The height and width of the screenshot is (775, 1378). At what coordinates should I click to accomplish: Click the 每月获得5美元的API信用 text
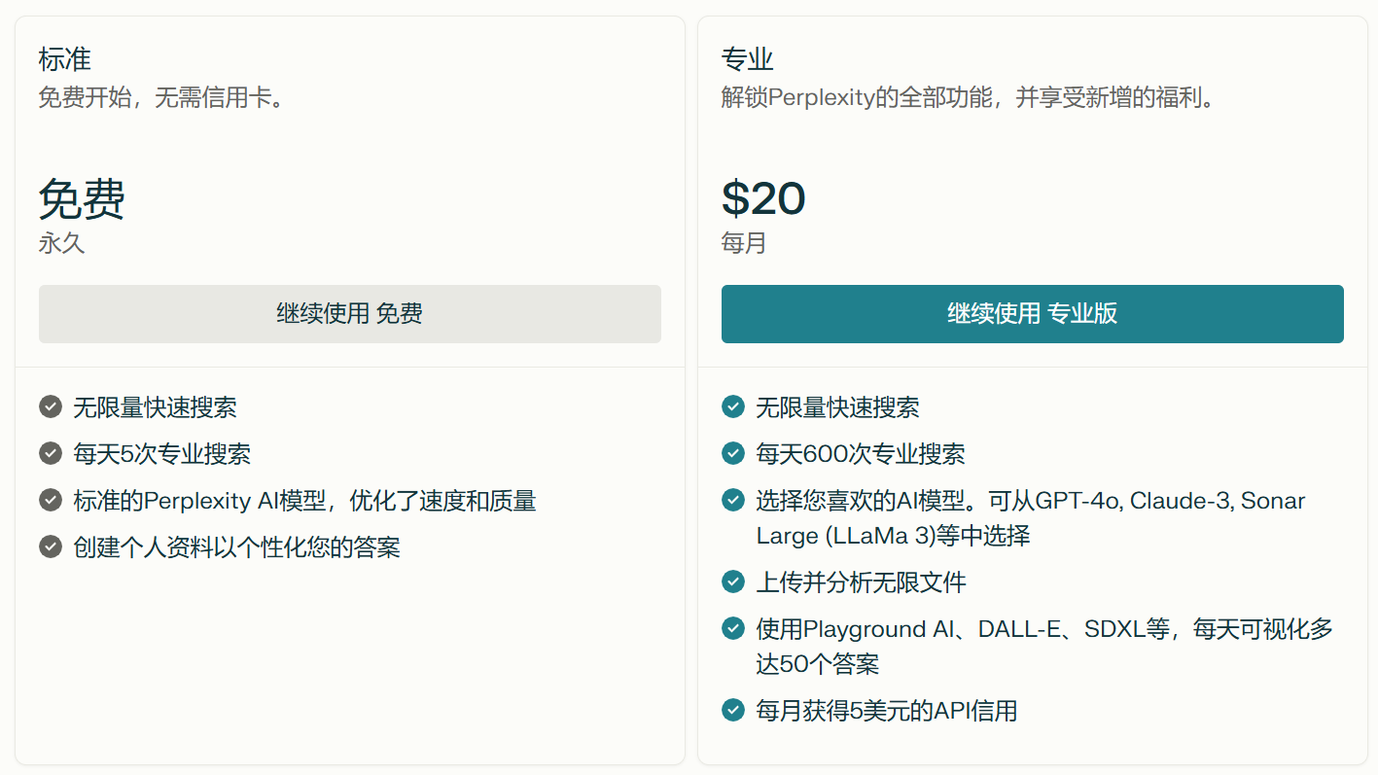point(886,711)
